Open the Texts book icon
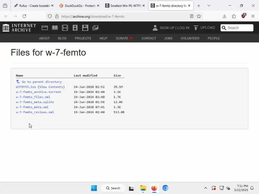Image resolution: width=259 pixels, height=194 pixels. point(55,28)
